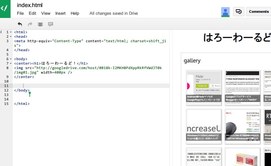The image size is (271, 166).
Task: Click line number 15 in the gutter
Action: point(6,104)
